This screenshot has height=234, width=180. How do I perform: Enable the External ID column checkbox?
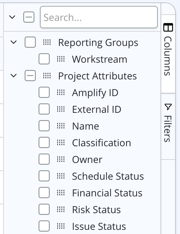pyautogui.click(x=44, y=109)
